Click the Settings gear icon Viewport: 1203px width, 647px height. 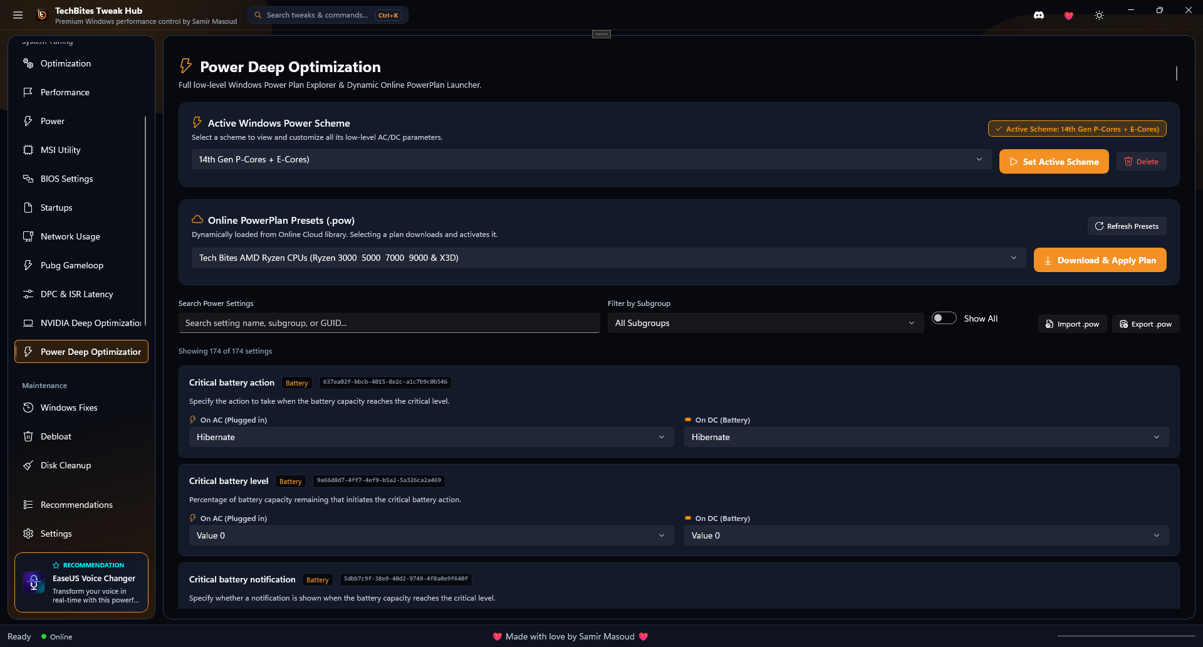coord(28,534)
